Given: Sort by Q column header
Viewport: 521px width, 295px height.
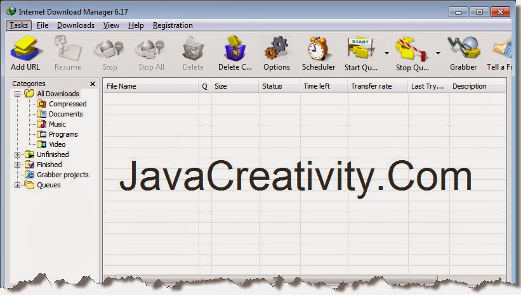Looking at the screenshot, I should [205, 86].
